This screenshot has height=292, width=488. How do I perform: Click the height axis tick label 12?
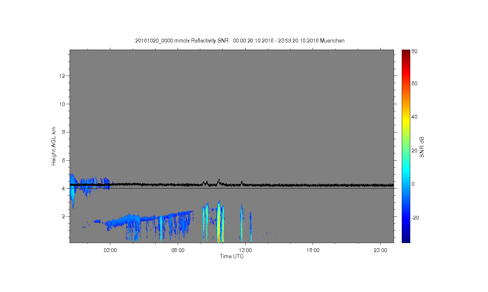[62, 76]
